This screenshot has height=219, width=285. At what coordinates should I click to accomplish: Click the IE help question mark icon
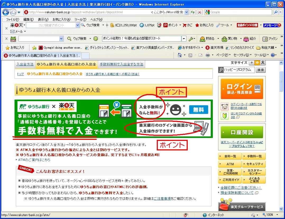click(273, 55)
